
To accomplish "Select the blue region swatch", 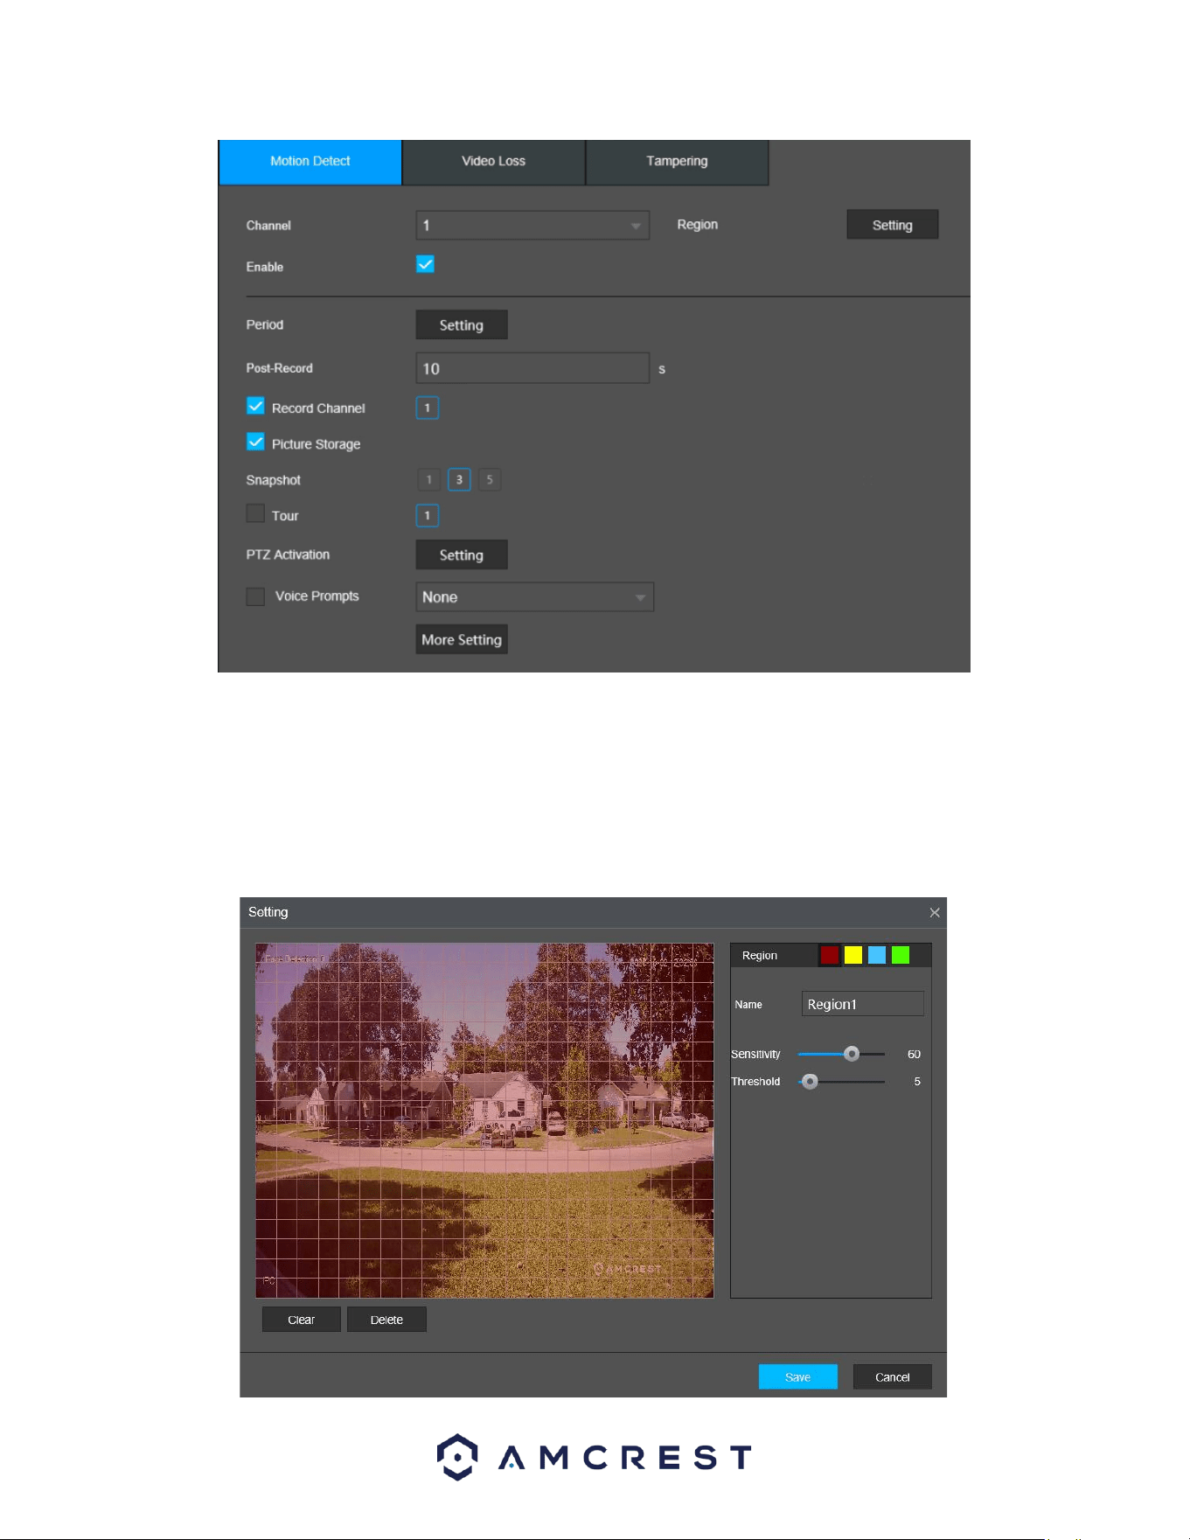I will [877, 955].
